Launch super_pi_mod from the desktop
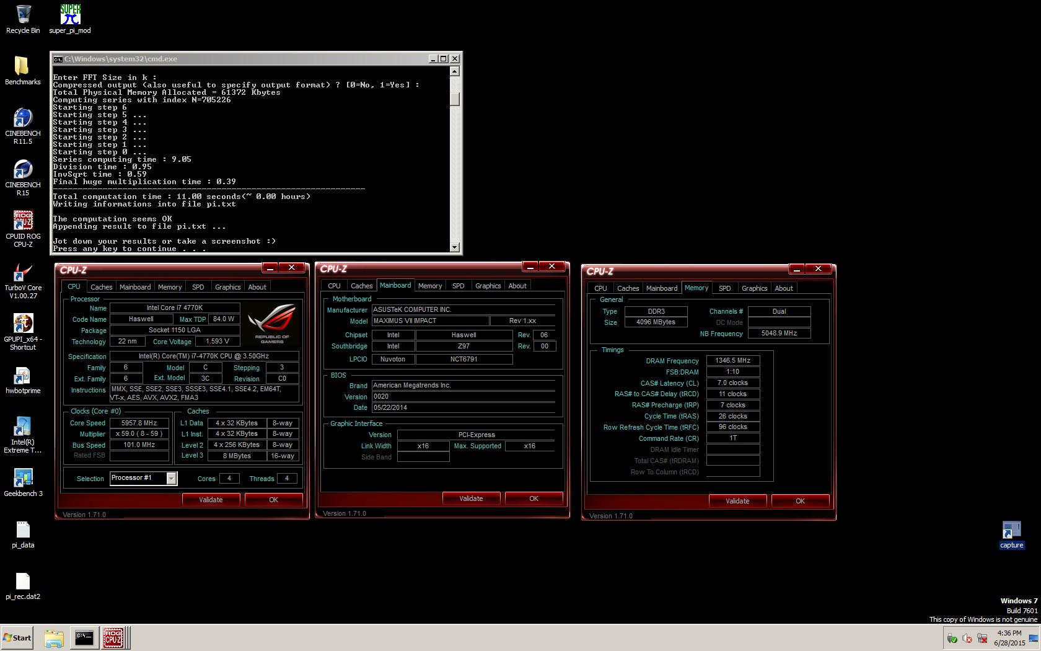 70,19
